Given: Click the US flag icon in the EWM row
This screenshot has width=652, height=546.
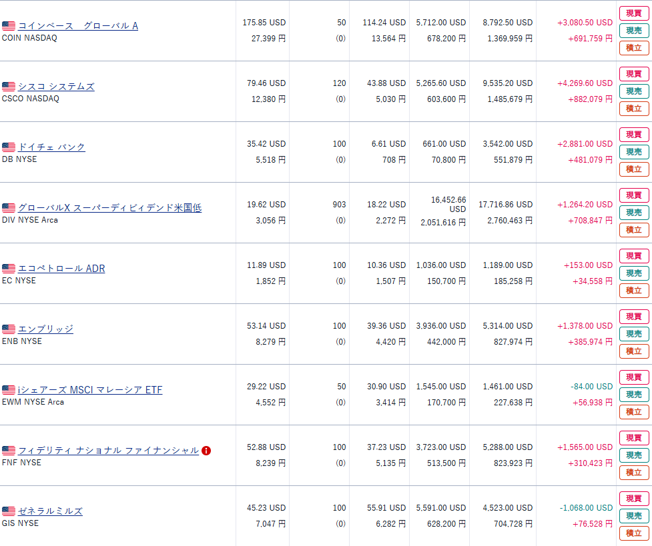Looking at the screenshot, I should coord(9,390).
